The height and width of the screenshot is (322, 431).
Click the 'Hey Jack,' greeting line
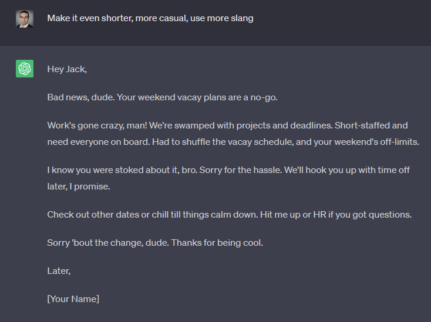67,69
